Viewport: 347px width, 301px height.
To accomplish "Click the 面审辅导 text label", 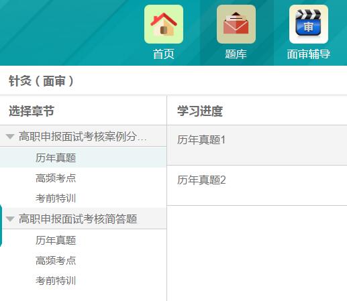I will [x=309, y=54].
